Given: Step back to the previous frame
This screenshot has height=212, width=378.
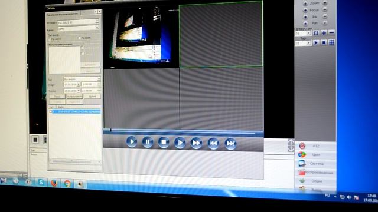Looking at the screenshot, I should (213, 144).
